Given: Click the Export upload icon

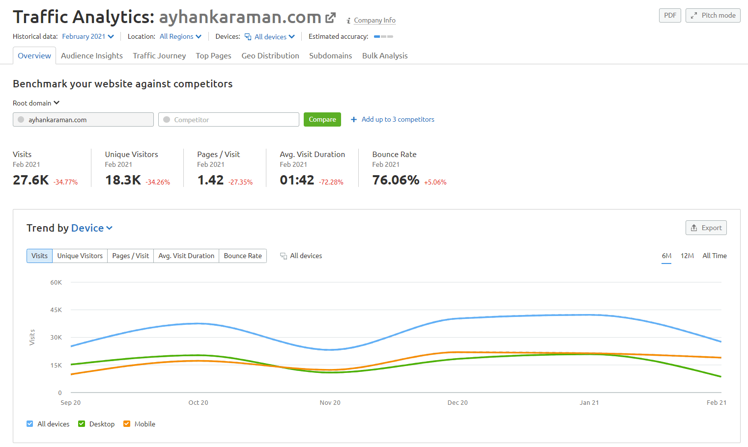Looking at the screenshot, I should 694,228.
